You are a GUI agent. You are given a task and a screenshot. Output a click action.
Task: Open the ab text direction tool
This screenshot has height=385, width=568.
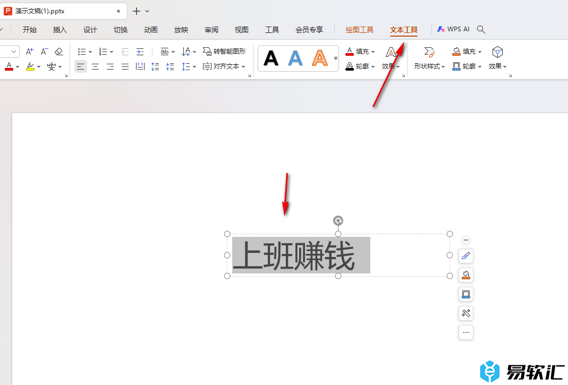167,52
